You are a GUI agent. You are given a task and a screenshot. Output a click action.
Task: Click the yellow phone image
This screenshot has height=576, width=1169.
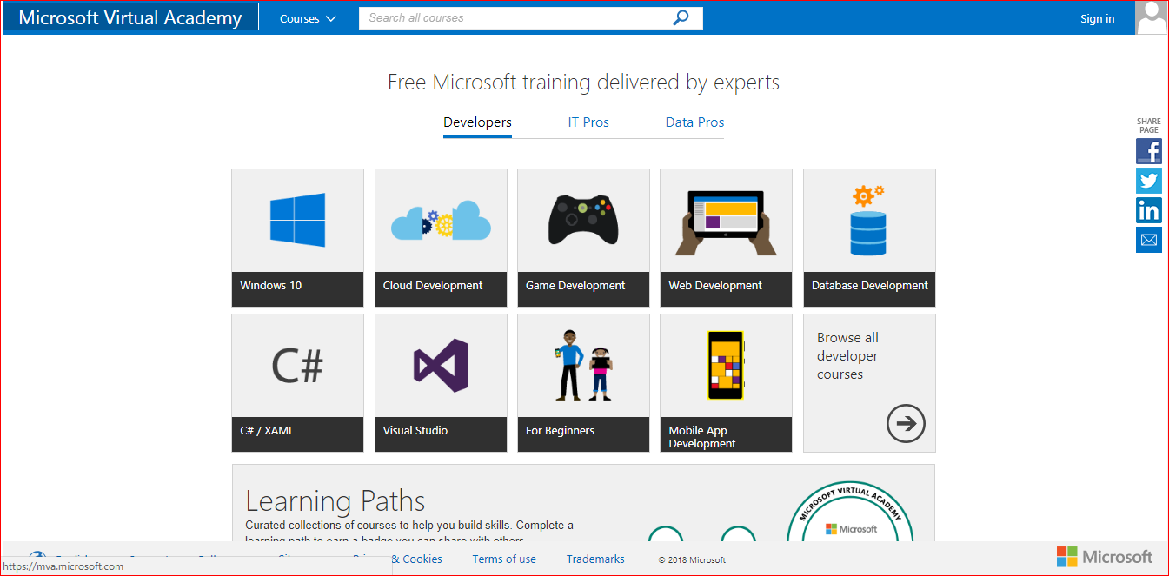tap(726, 365)
